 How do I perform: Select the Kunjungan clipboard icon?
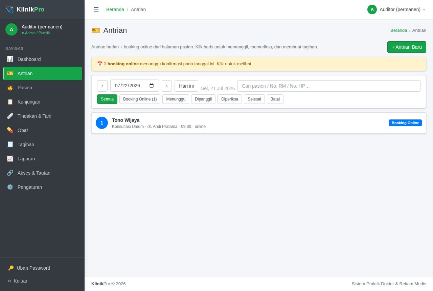(x=10, y=102)
